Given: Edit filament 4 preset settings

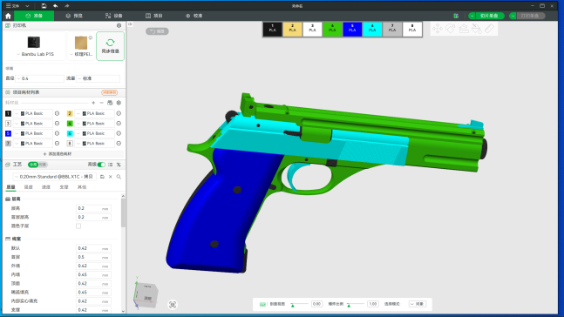Looking at the screenshot, I should (x=119, y=124).
